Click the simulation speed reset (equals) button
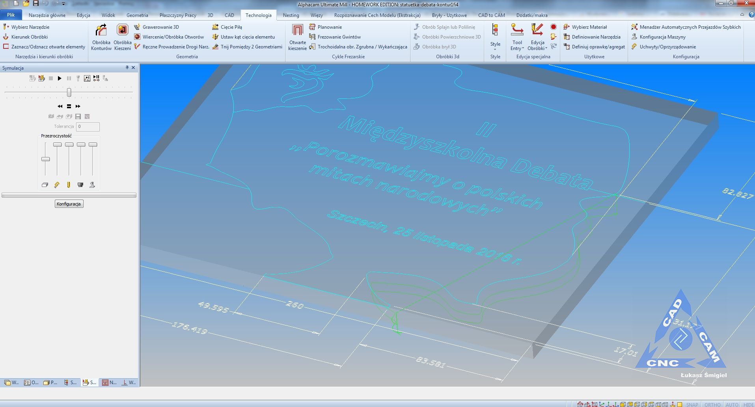Viewport: 755px width, 407px height. click(x=69, y=106)
